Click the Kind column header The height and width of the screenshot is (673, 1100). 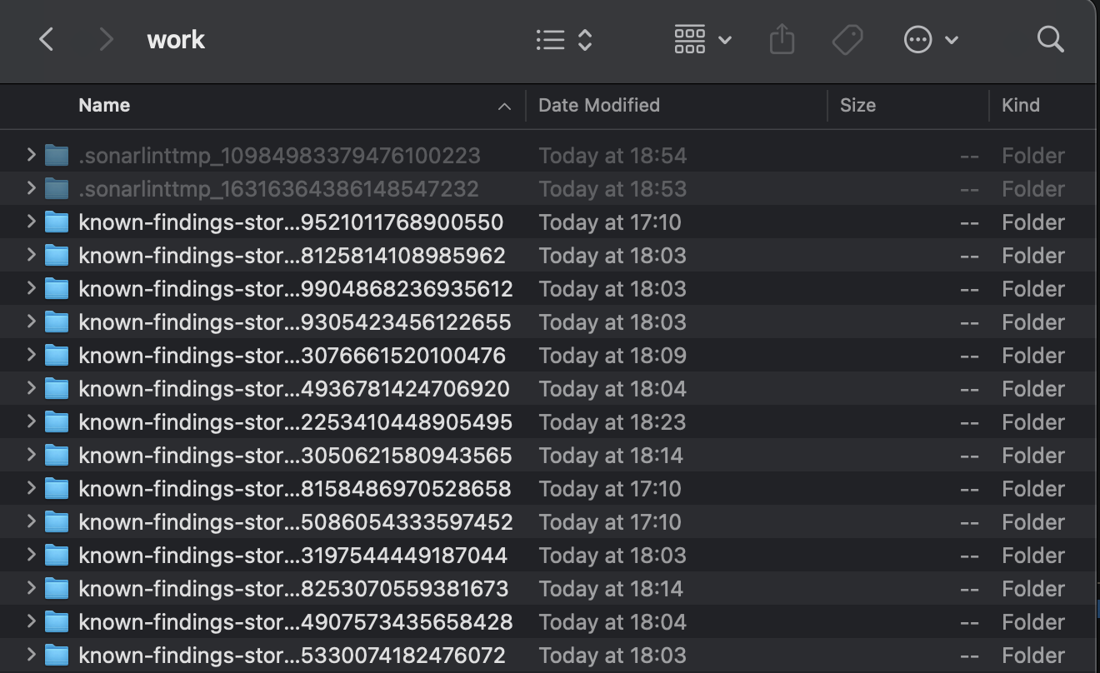coord(1020,105)
